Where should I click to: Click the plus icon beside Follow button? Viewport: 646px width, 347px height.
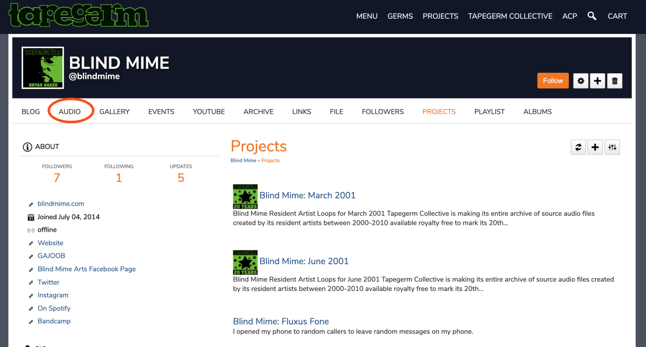(x=598, y=81)
